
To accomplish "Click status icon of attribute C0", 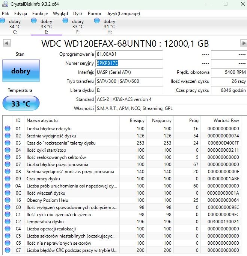I will [x=8, y=207].
